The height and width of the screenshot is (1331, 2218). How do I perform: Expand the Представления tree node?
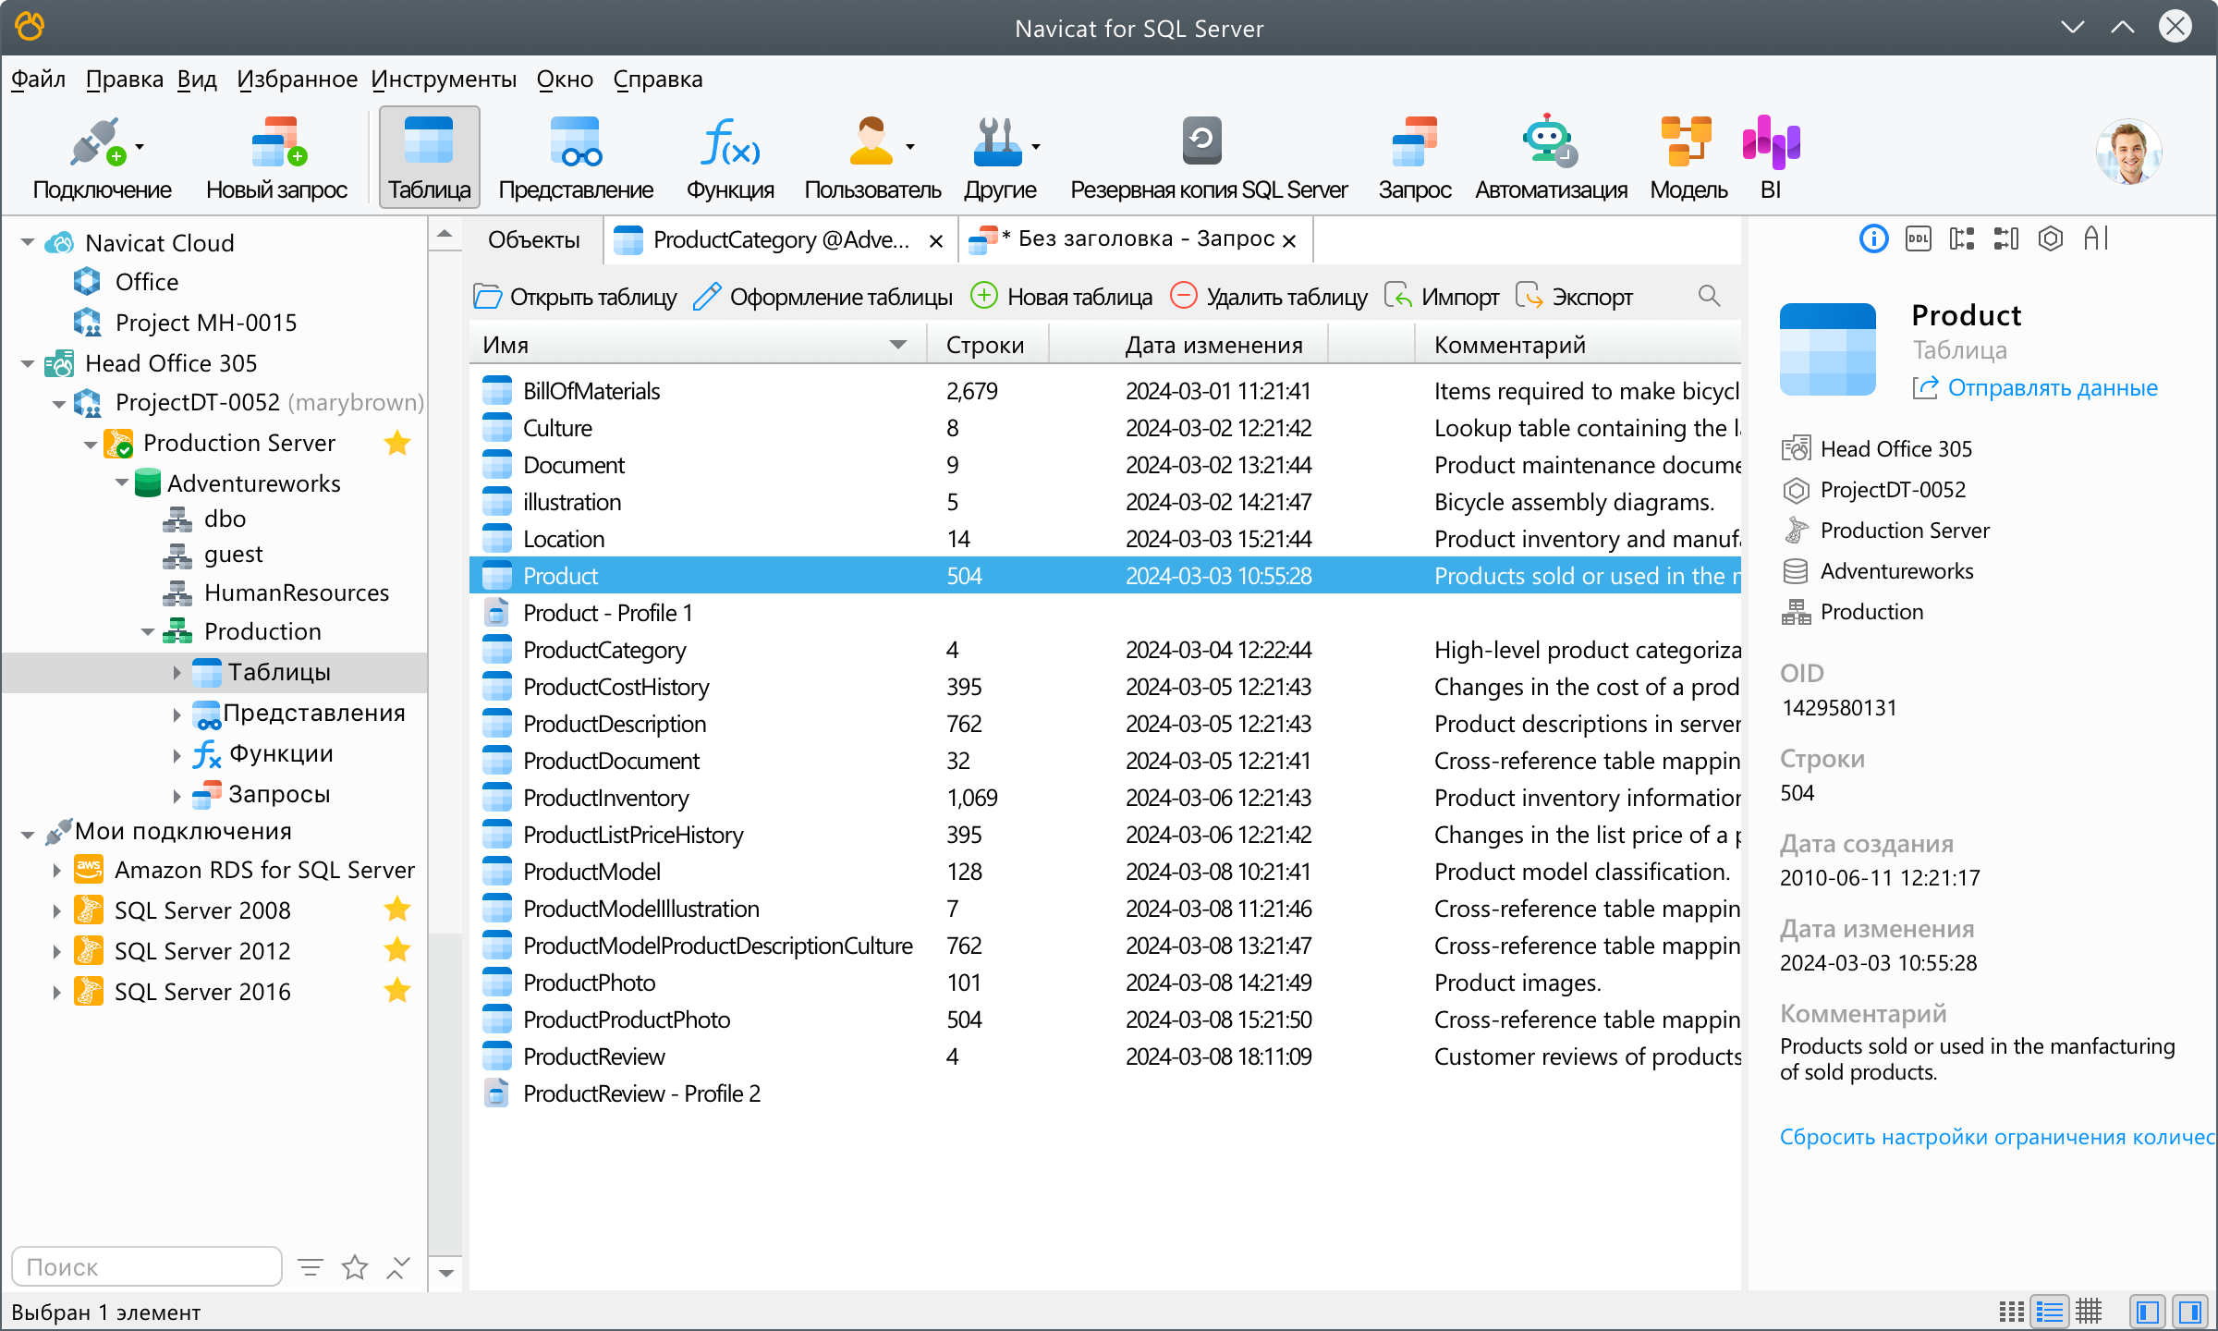pos(177,714)
